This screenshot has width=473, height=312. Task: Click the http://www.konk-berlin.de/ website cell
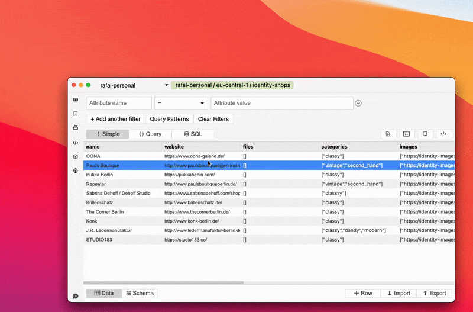coord(201,221)
